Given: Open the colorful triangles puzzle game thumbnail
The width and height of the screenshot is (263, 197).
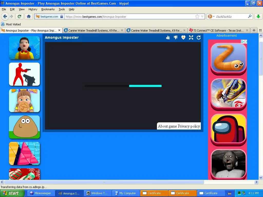Looking at the screenshot, I should pyautogui.click(x=24, y=153).
